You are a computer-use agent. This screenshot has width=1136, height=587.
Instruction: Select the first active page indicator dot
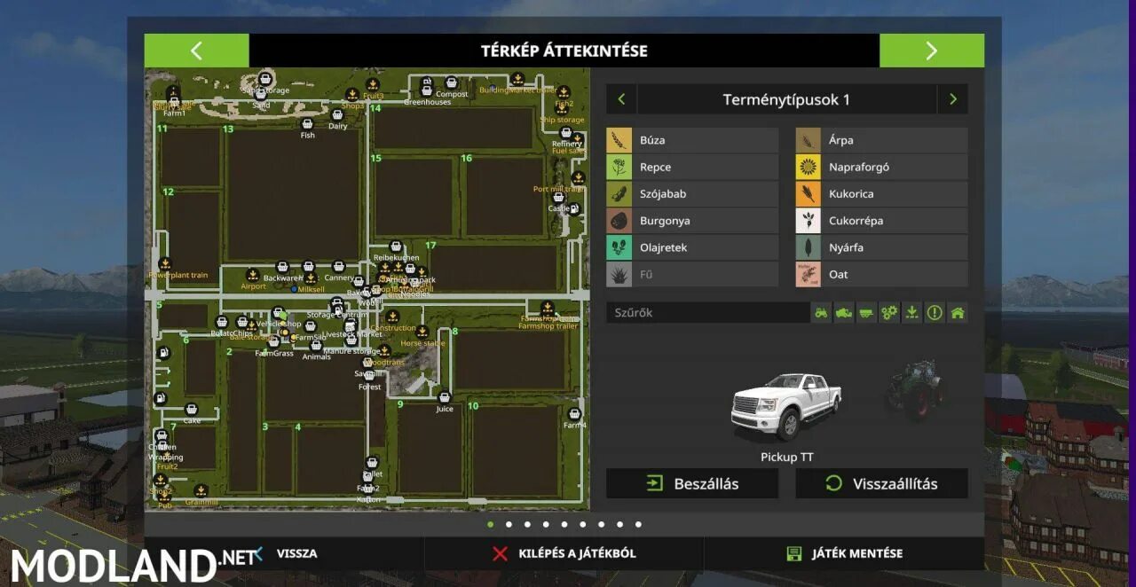coord(490,524)
